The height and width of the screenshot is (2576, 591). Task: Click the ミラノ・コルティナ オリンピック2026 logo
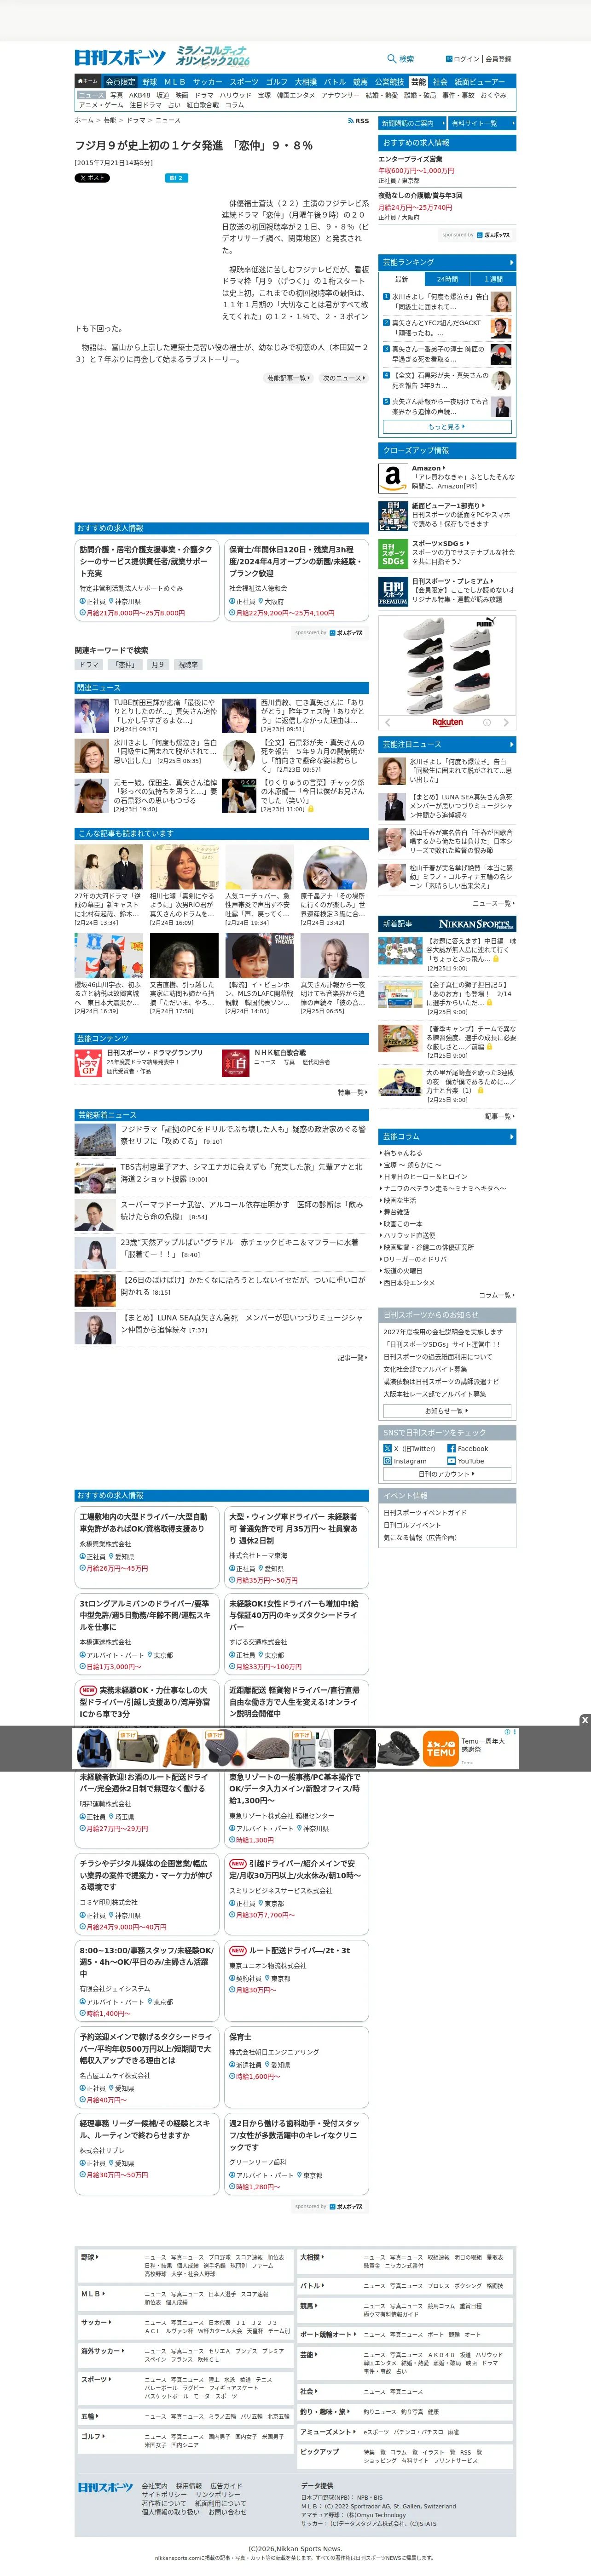tap(212, 55)
